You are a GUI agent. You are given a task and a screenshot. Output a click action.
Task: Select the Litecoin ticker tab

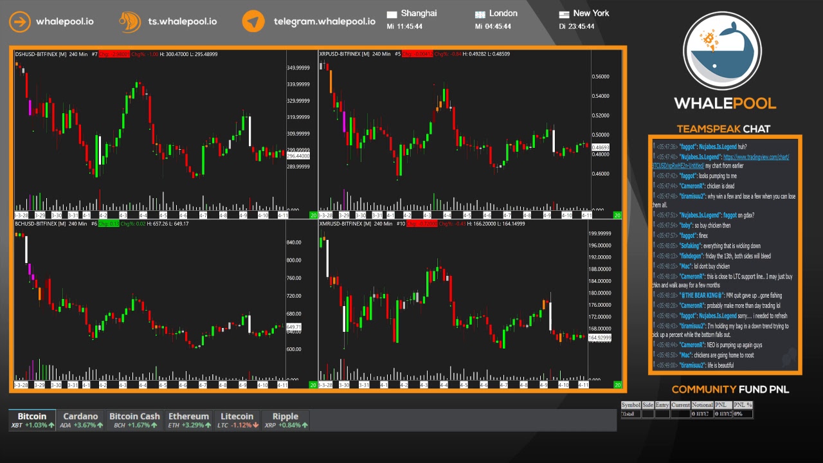pos(237,420)
